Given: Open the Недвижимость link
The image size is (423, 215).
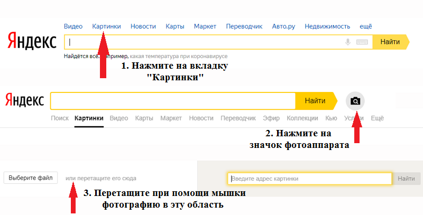Looking at the screenshot, I should (327, 26).
